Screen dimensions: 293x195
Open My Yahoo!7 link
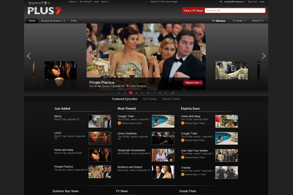[86, 2]
